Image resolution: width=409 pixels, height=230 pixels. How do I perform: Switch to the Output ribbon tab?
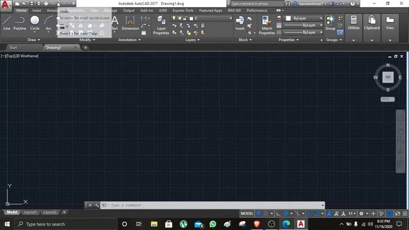tap(128, 10)
